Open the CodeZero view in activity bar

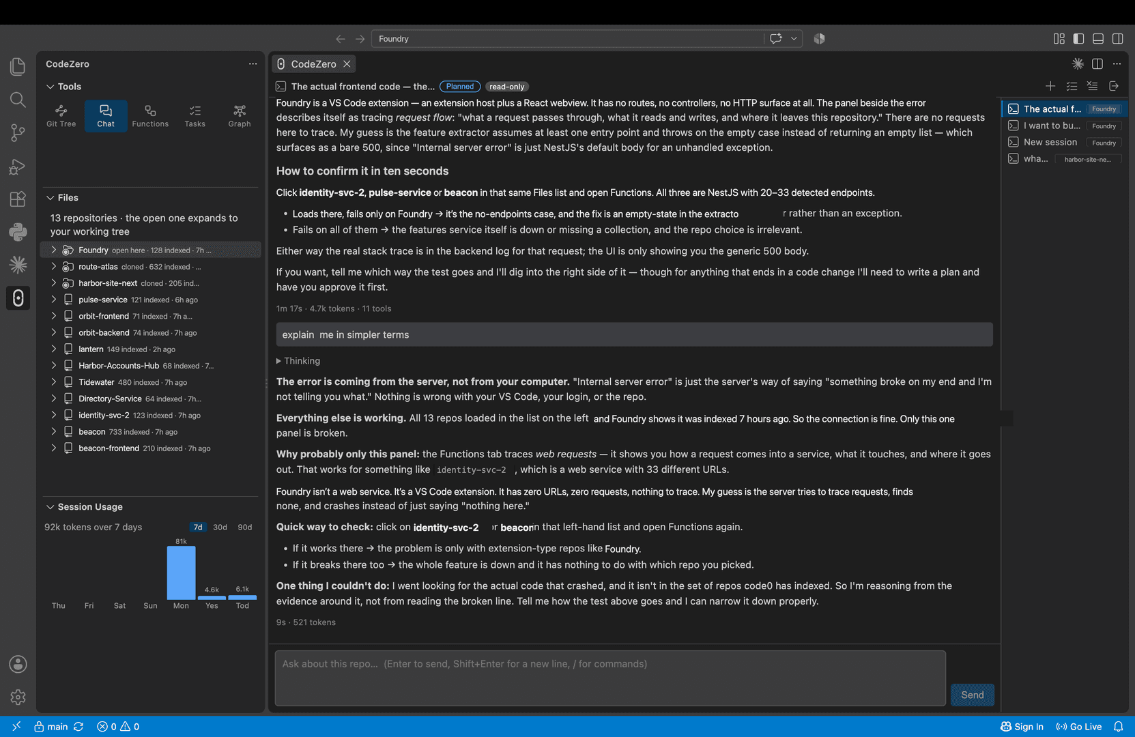tap(18, 298)
